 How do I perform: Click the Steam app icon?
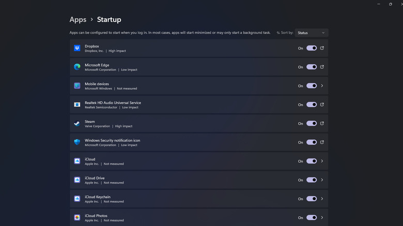point(77,123)
